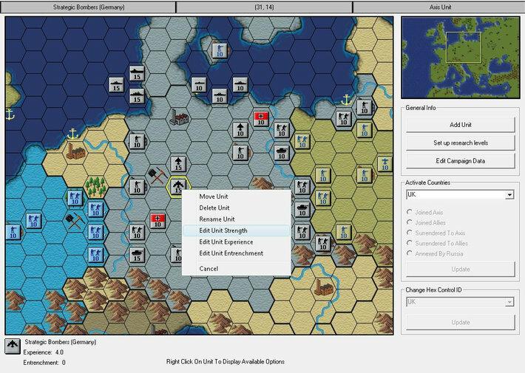Click the UK text field in Activate Countries
Screen dimensions: 525x373
pyautogui.click(x=456, y=195)
